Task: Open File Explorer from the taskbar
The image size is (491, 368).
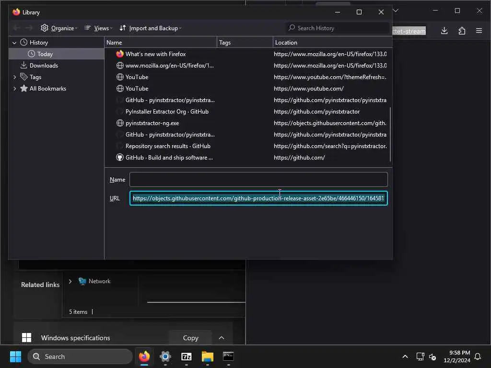Action: click(207, 356)
